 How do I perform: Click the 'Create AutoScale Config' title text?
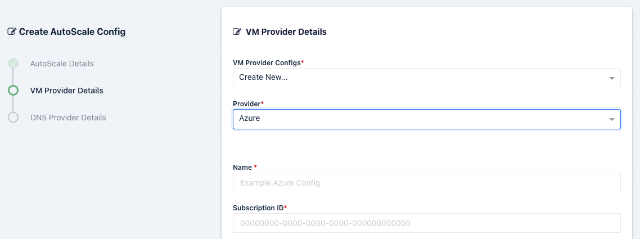72,32
